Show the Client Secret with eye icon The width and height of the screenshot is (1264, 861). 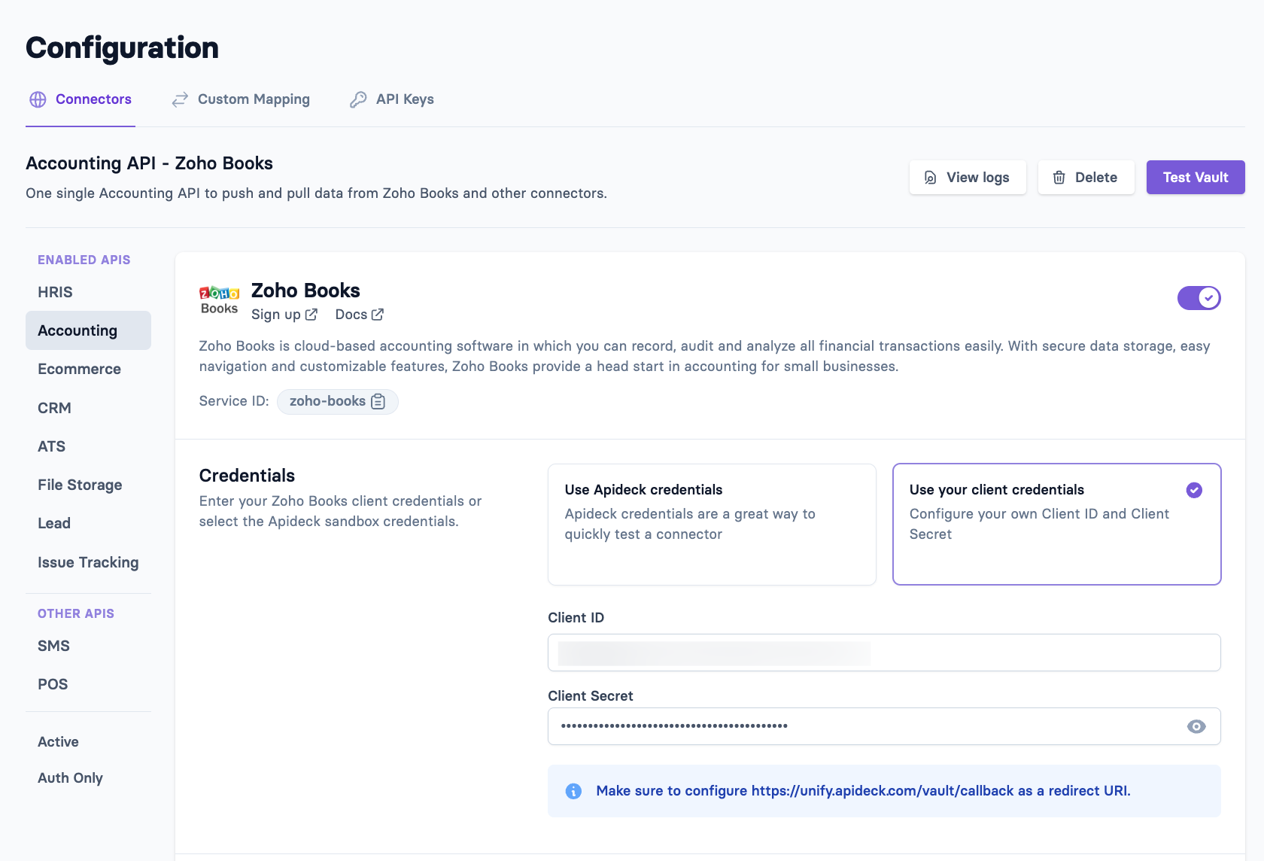pos(1196,726)
